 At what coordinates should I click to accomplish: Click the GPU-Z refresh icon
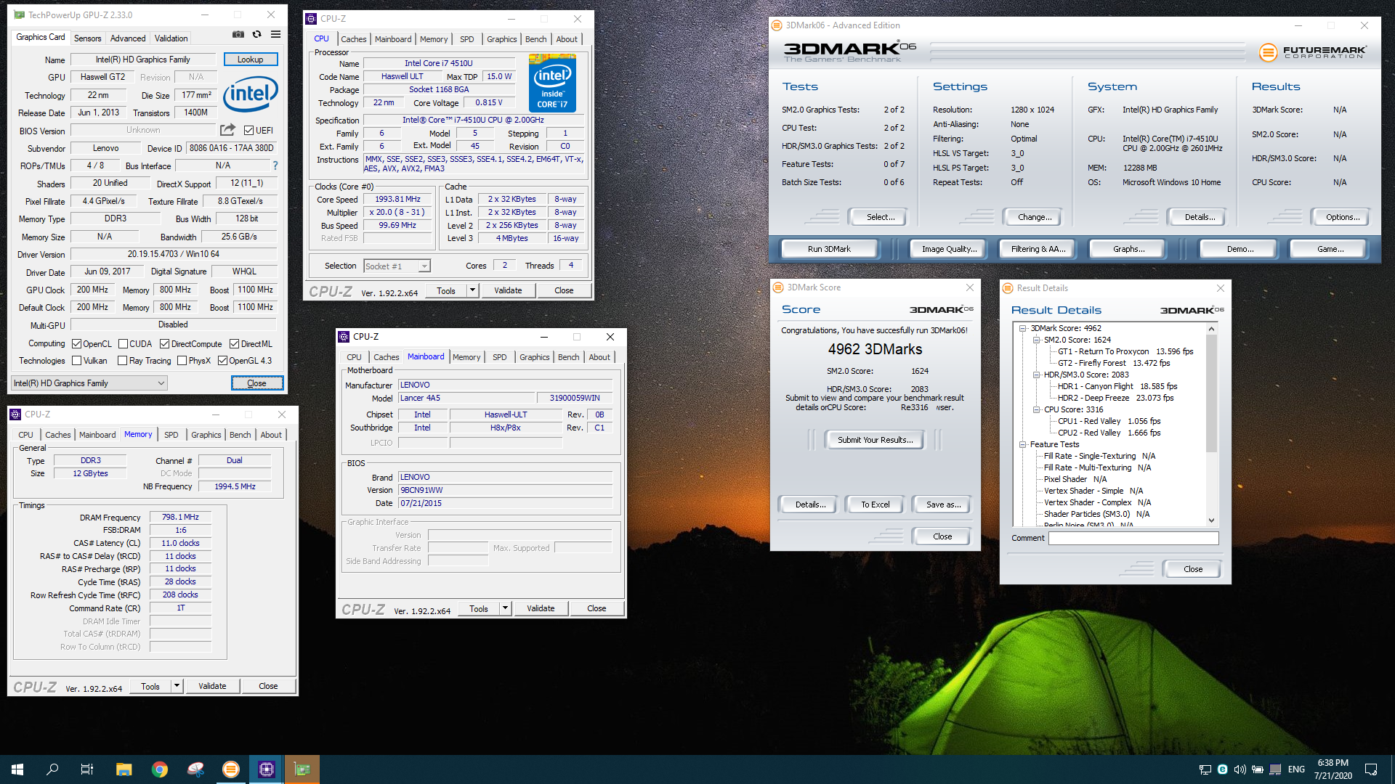[x=256, y=34]
